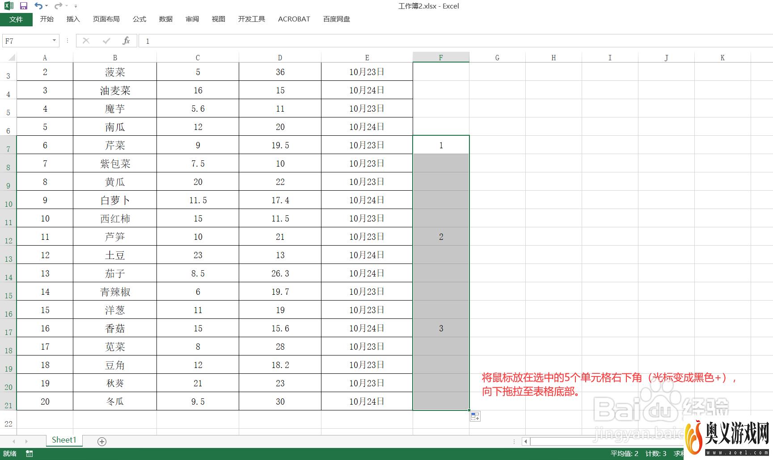Click the Sheet1 tab

(64, 440)
